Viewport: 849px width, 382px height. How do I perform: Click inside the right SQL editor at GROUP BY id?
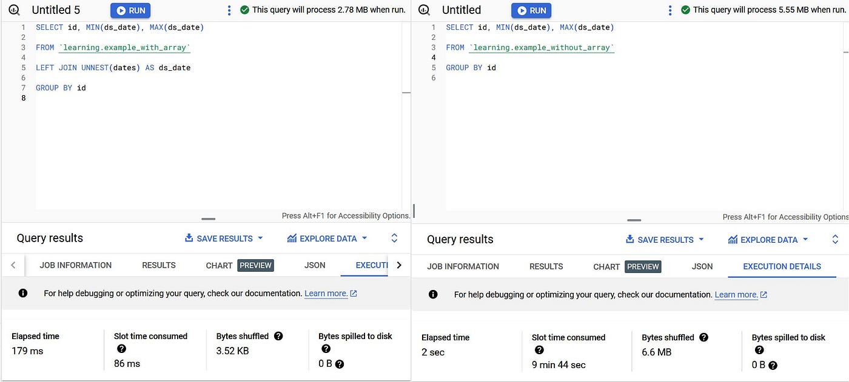point(471,68)
